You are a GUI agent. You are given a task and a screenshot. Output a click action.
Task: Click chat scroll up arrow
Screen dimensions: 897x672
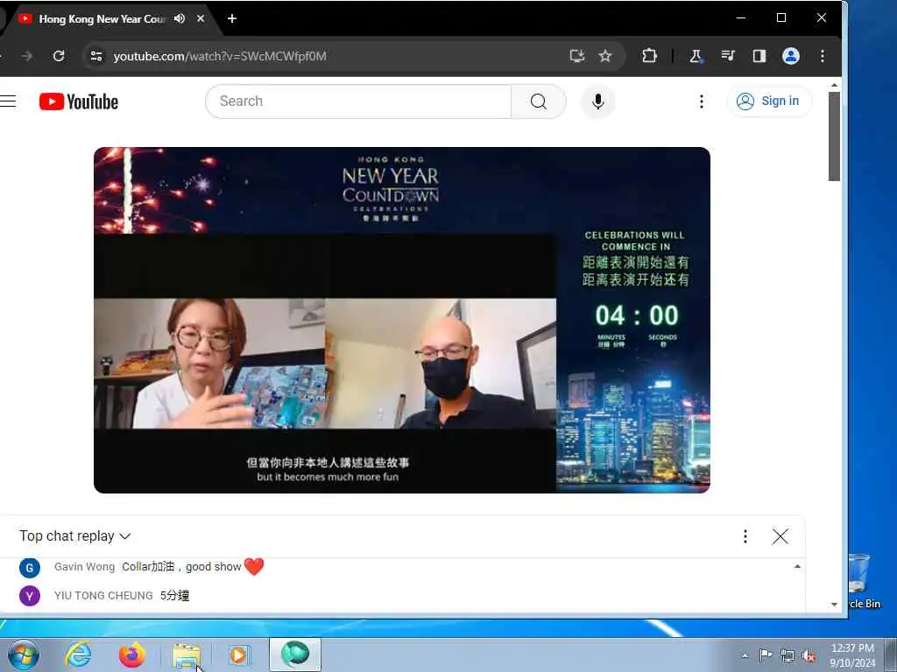(797, 566)
